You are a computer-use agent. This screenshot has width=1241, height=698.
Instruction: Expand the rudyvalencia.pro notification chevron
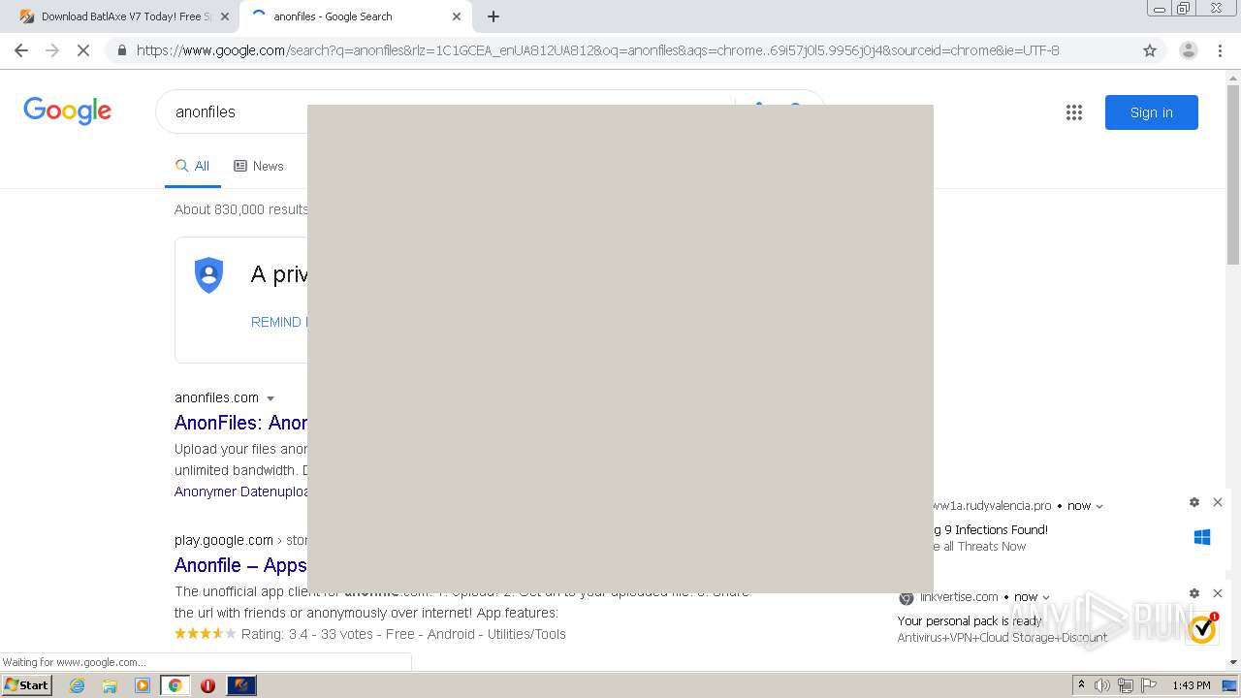pos(1099,506)
